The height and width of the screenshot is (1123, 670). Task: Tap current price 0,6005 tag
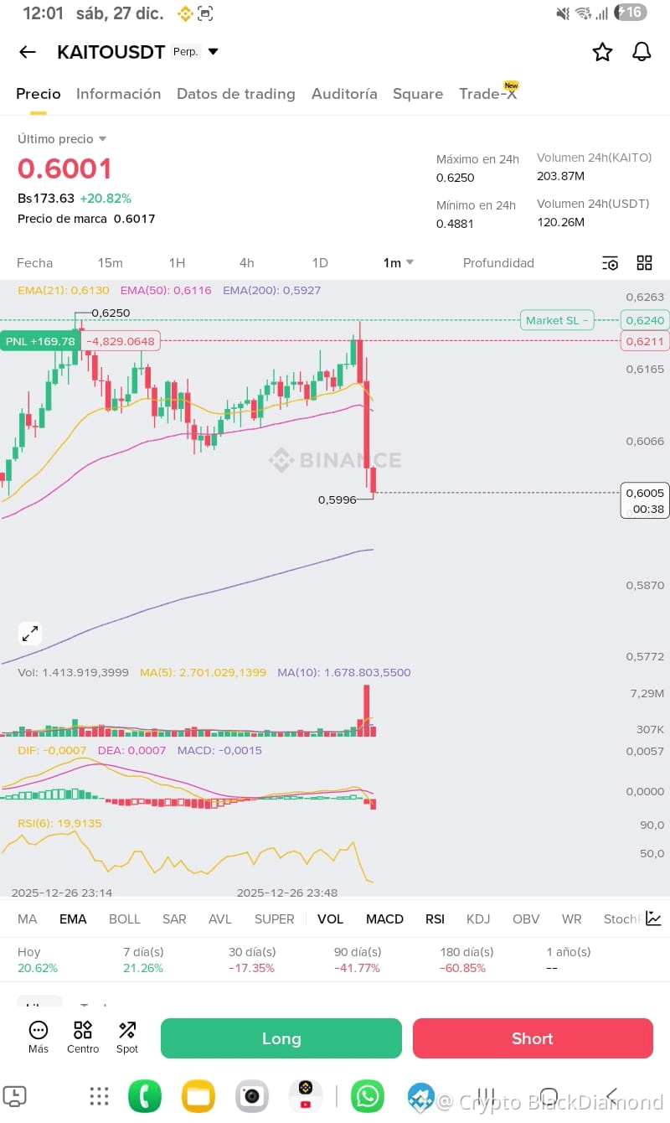[645, 500]
